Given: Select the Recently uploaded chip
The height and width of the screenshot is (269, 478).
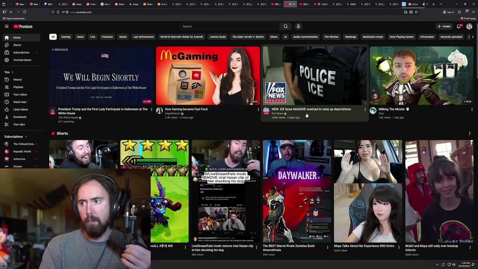Looking at the screenshot, I should pos(451,37).
